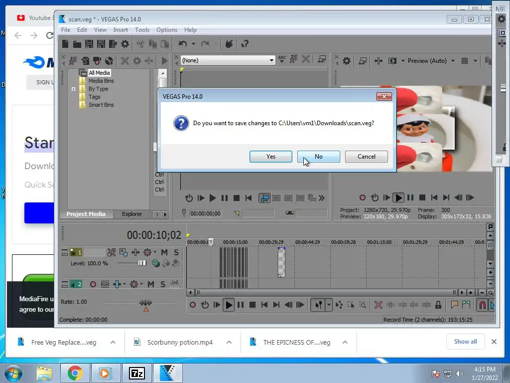Click Record in the preview transport
510x383 pixels.
pos(363,197)
